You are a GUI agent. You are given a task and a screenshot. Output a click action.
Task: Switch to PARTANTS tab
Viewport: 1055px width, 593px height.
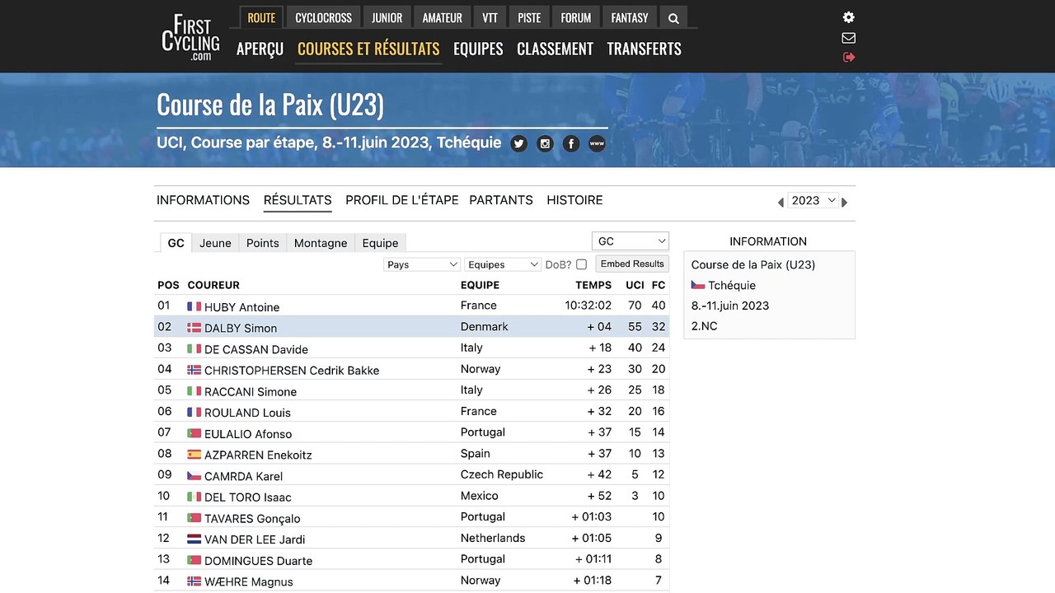tap(501, 200)
